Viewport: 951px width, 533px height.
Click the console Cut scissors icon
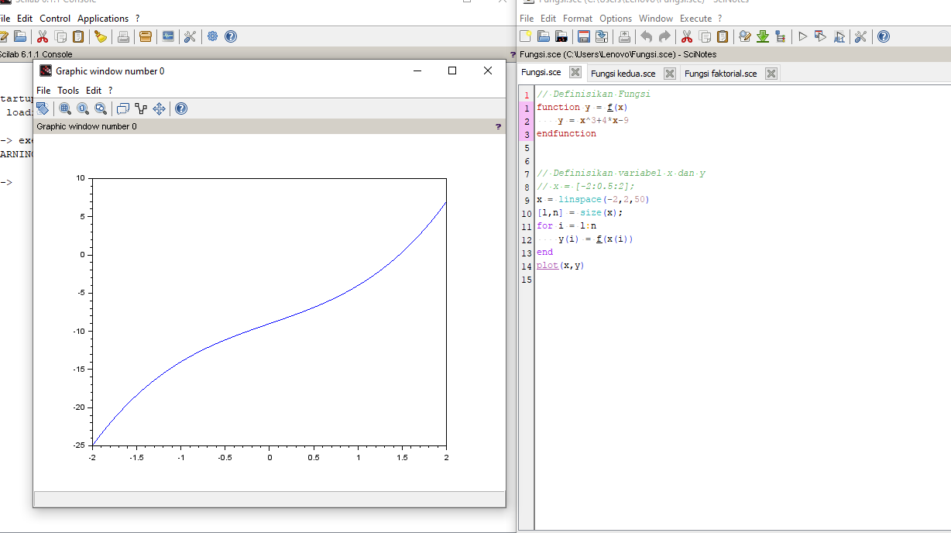(43, 36)
